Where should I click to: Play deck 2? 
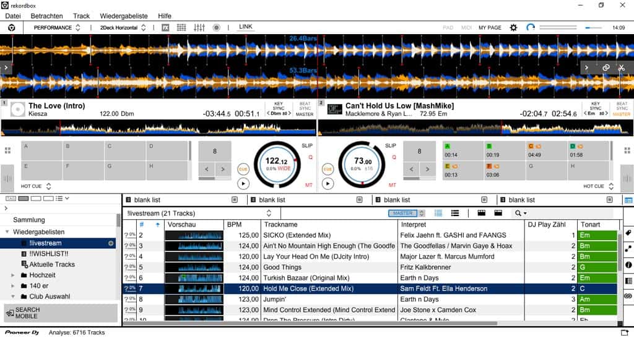point(328,184)
